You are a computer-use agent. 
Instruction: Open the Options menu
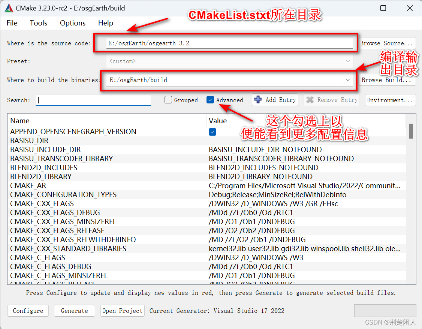pos(73,23)
